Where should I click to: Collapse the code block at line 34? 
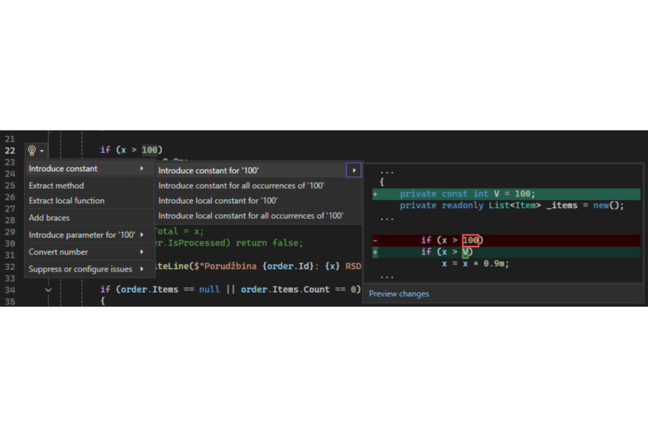click(x=48, y=290)
